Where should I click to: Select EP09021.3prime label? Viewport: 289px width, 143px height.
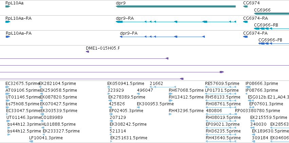click(223, 124)
